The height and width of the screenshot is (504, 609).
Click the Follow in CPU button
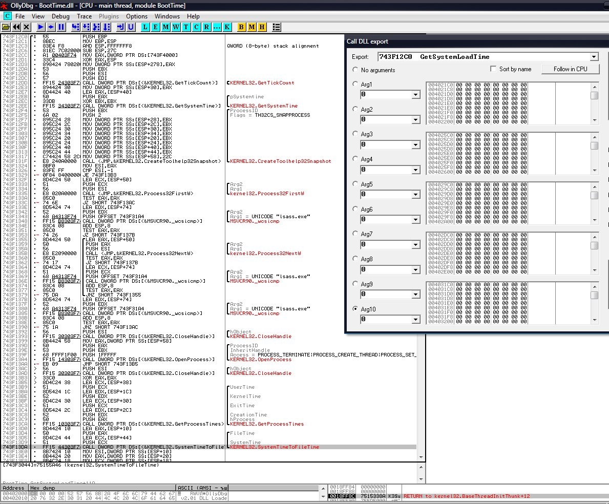[x=571, y=69]
